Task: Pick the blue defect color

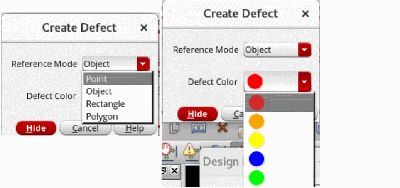Action: click(x=256, y=159)
